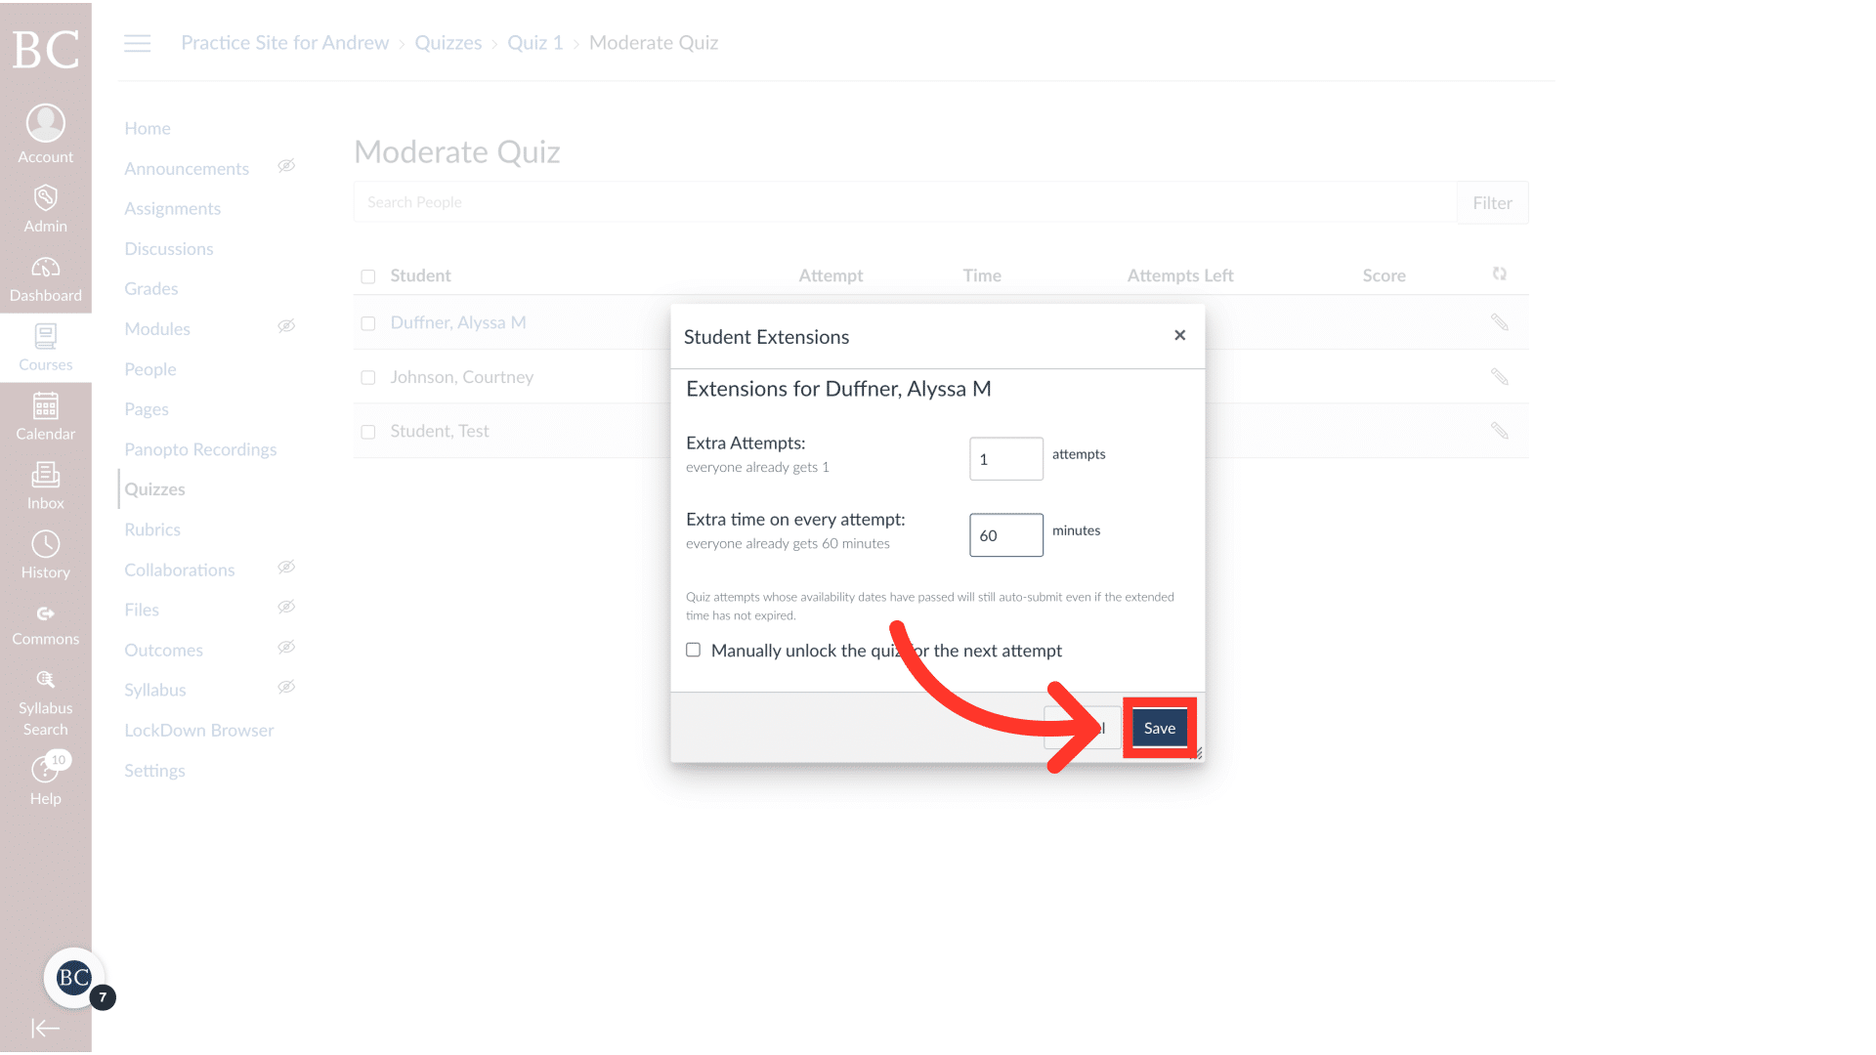
Task: Click the History icon in the navigation
Action: [x=45, y=553]
